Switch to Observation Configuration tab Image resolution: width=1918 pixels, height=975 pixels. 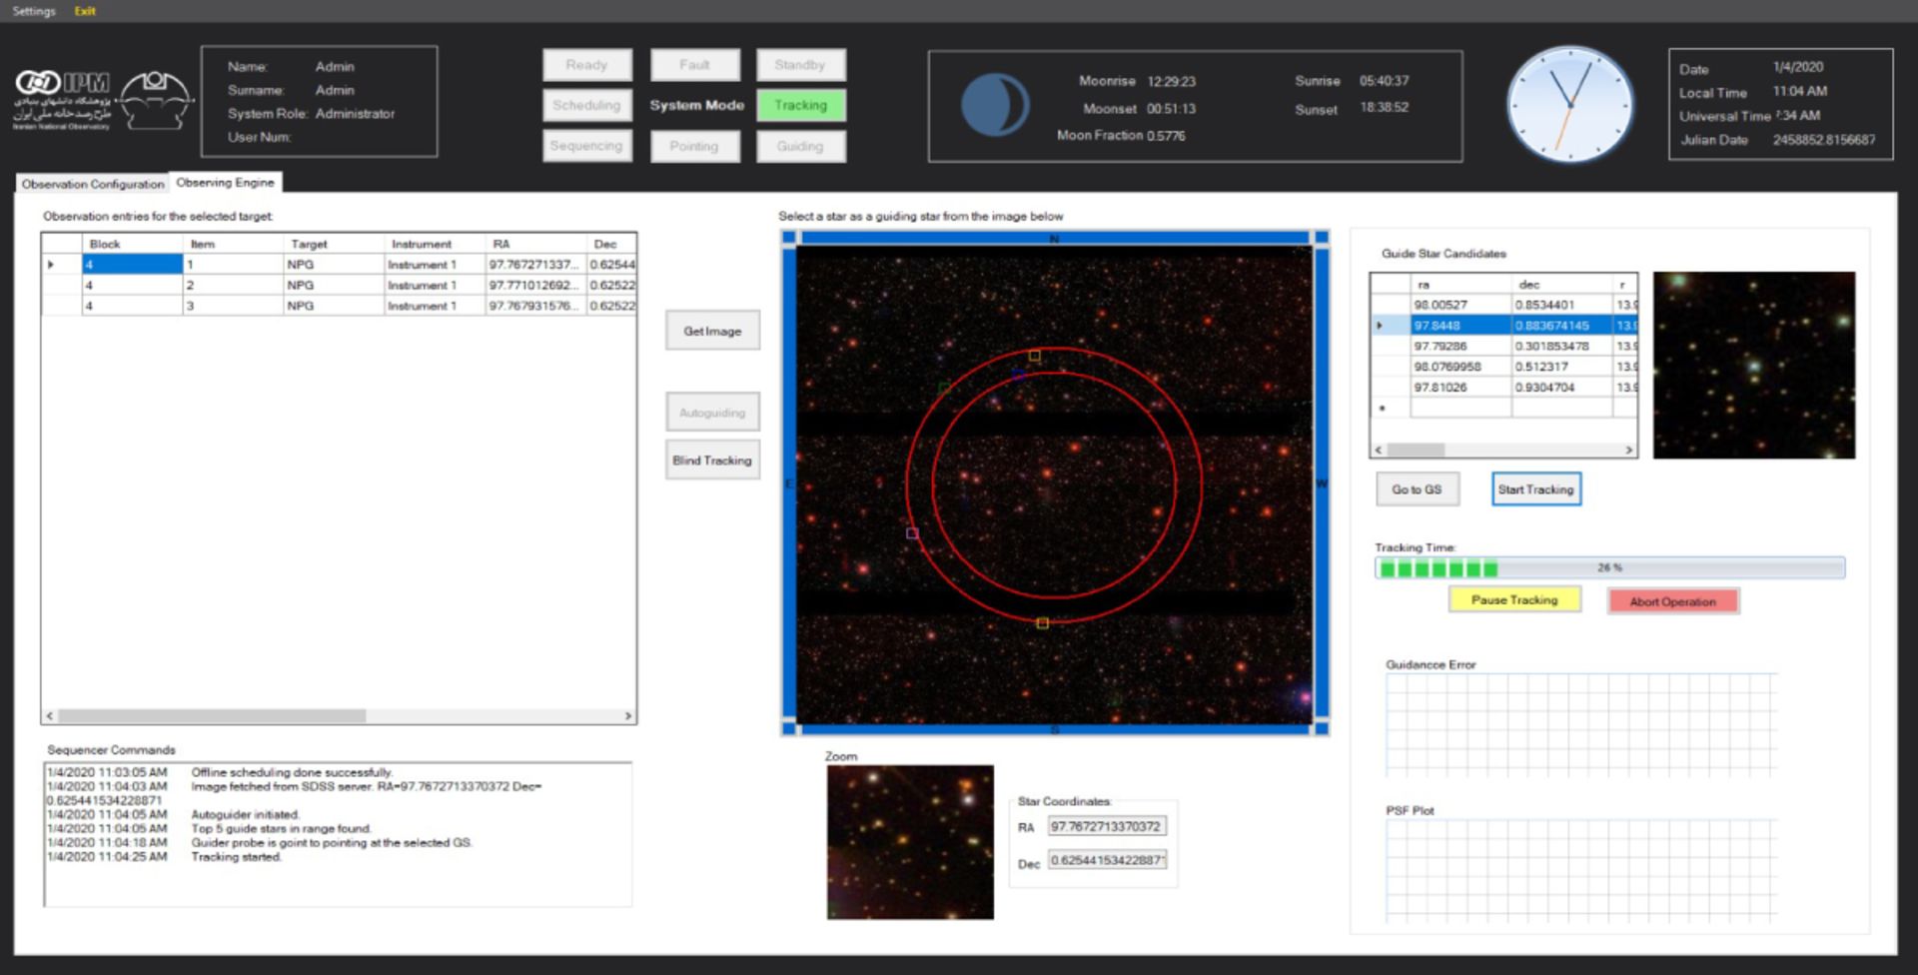tap(93, 184)
